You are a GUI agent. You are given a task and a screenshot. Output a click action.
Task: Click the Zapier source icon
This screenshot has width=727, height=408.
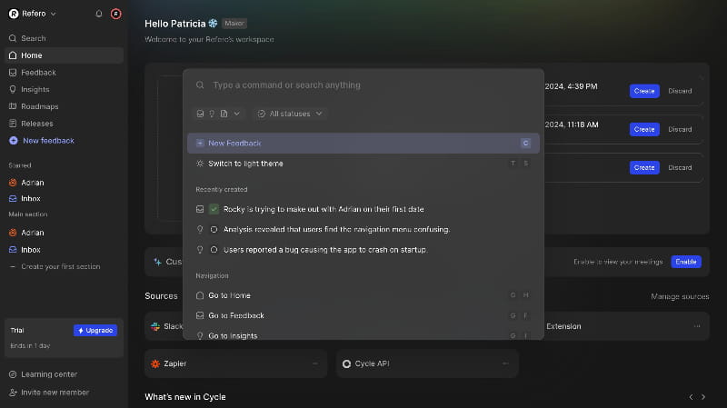(x=156, y=363)
